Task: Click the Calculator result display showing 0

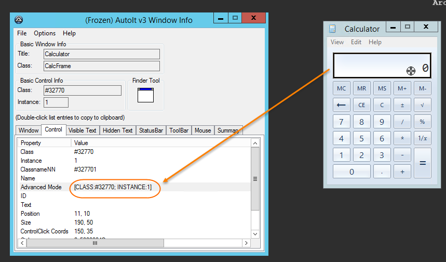Action: [x=382, y=65]
